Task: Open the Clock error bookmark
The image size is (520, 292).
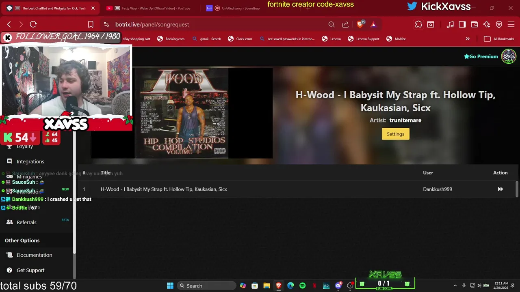Action: pyautogui.click(x=240, y=39)
